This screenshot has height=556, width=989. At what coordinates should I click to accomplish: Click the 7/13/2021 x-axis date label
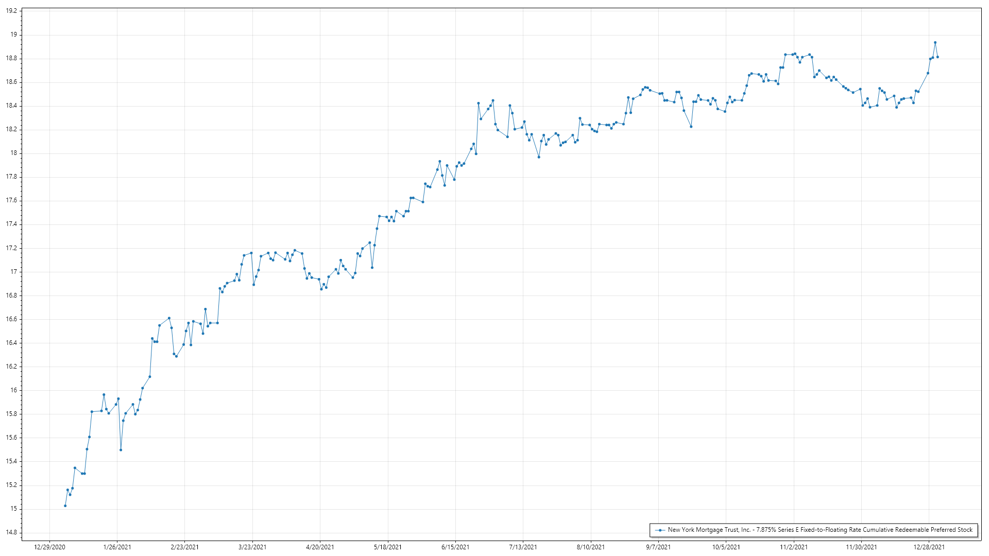(523, 547)
